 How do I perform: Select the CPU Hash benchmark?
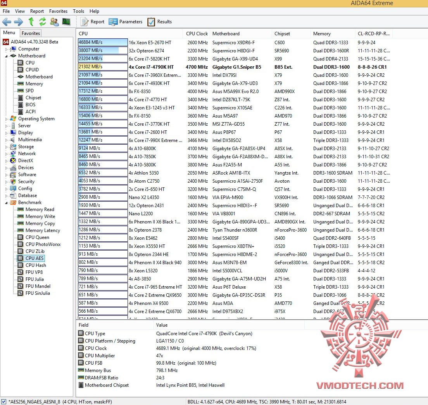click(x=36, y=265)
